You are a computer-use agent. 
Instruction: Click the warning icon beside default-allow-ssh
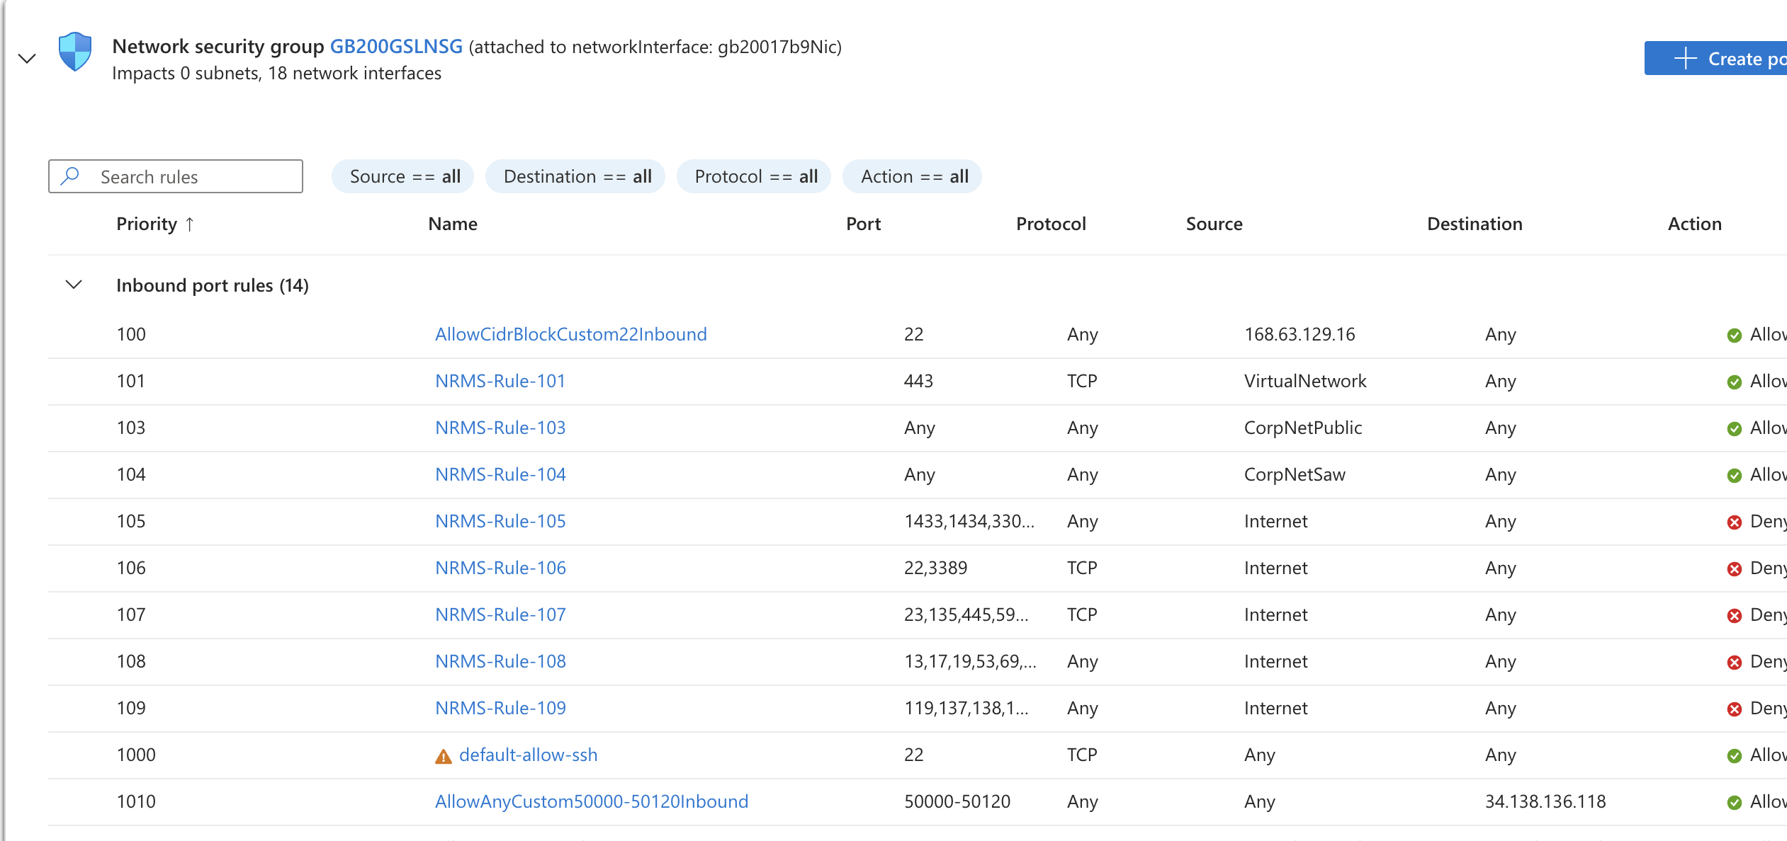point(443,757)
